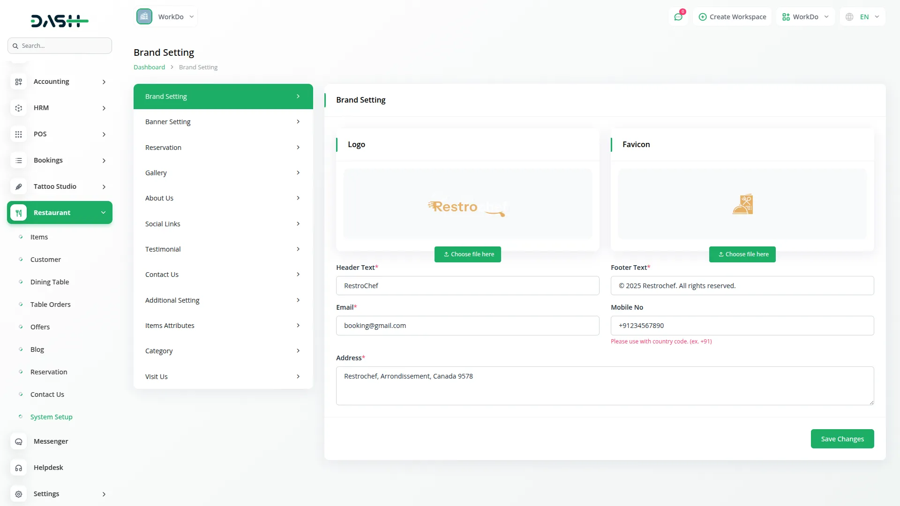Open the Messenger chat bubble icon
Image resolution: width=900 pixels, height=506 pixels.
pyautogui.click(x=19, y=441)
